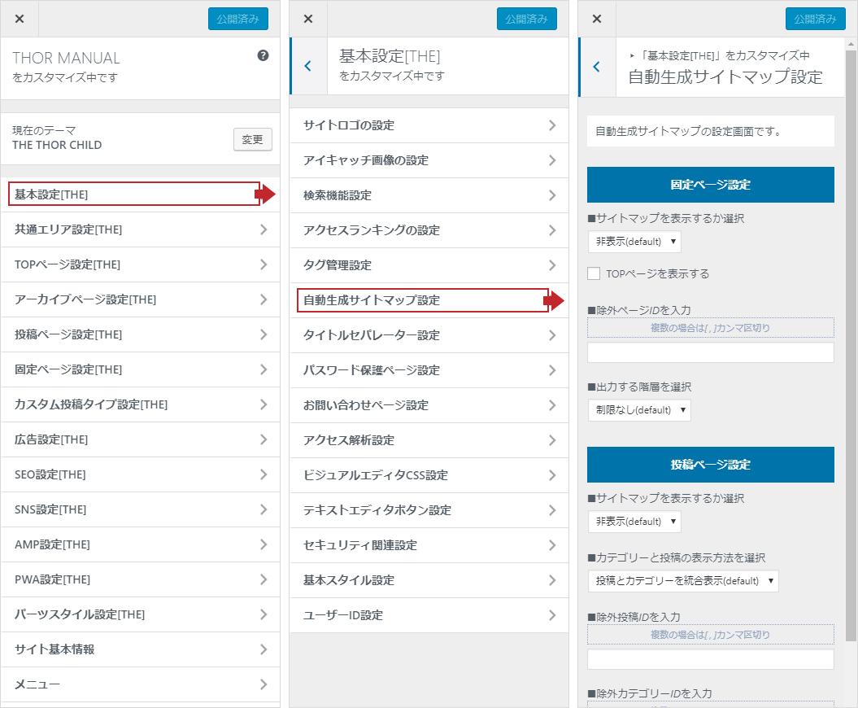Click back arrow beside 自動生成サイトマップ設定 header
The width and height of the screenshot is (858, 708).
[x=597, y=67]
